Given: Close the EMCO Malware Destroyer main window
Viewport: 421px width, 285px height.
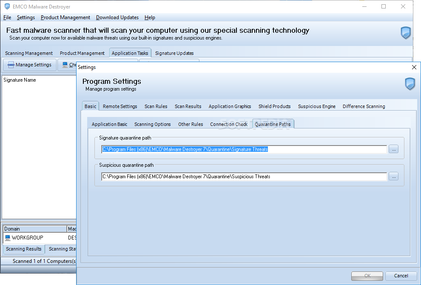Looking at the screenshot, I should [x=403, y=6].
